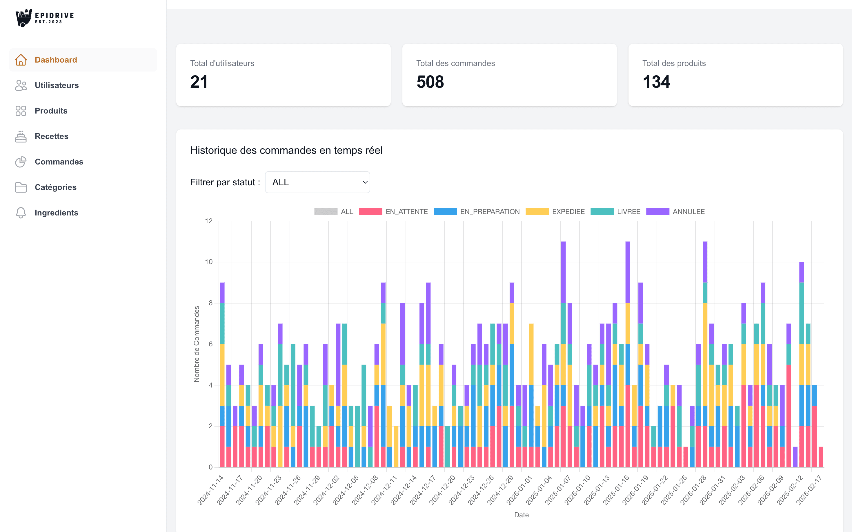Toggle the EN_ATTENTE legend swatch
The height and width of the screenshot is (532, 852).
[370, 211]
